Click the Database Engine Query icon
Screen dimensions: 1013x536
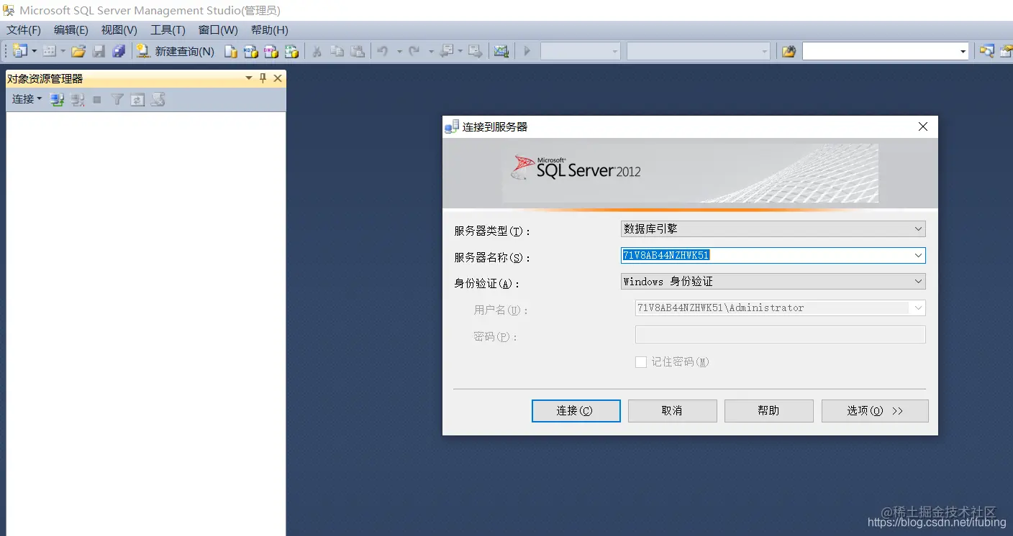[x=230, y=51]
